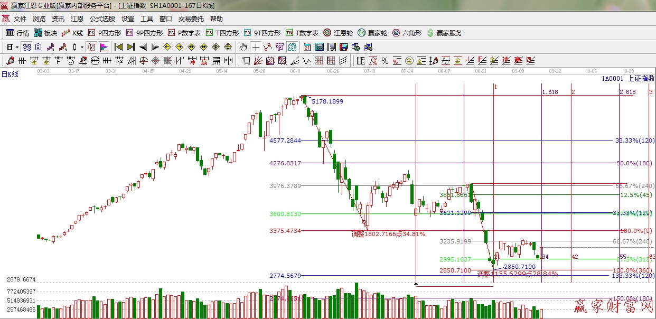Click the 赢家服务 dollar sign icon
The width and height of the screenshot is (656, 319).
click(430, 33)
